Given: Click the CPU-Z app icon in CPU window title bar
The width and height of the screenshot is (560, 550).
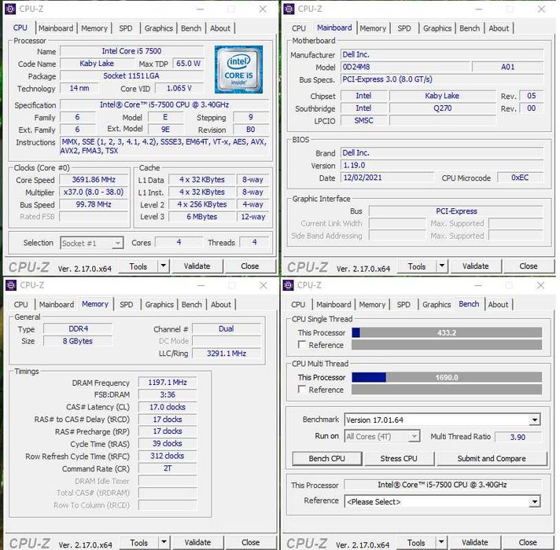Looking at the screenshot, I should tap(10, 9).
